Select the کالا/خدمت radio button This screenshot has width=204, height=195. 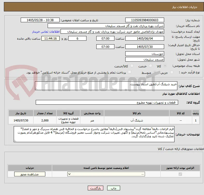tap(132, 66)
